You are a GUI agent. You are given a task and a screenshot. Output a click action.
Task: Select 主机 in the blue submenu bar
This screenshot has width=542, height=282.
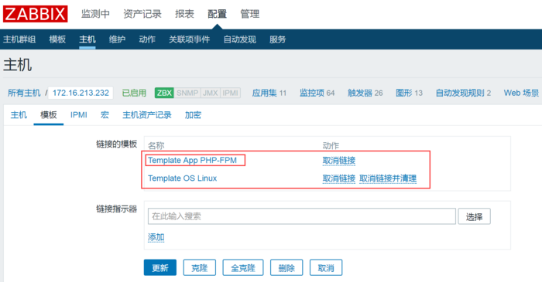coord(87,39)
